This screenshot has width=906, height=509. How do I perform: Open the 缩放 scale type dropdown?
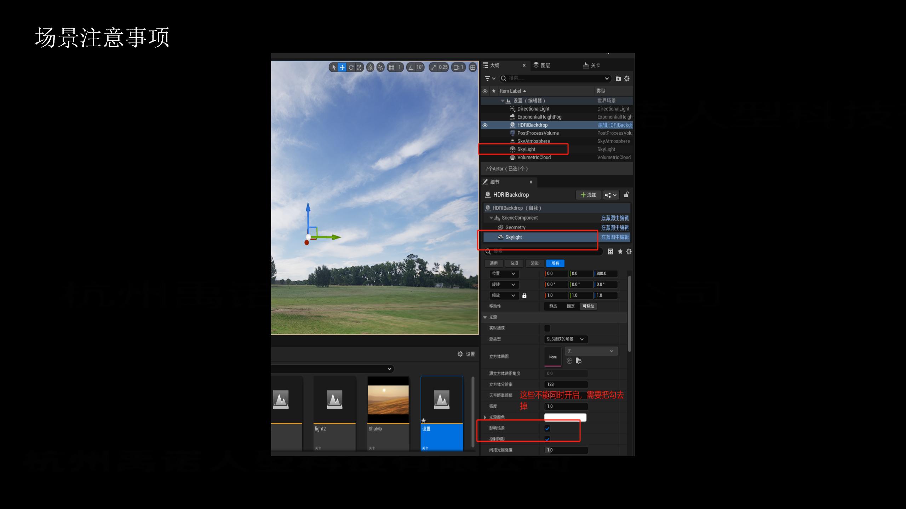pos(504,296)
